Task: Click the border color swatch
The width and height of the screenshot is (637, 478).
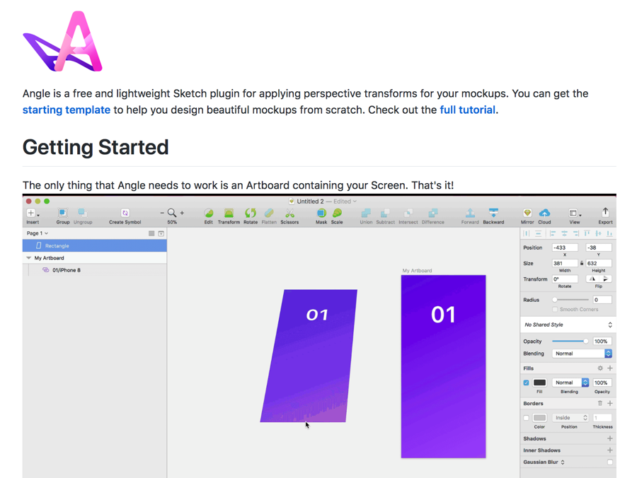Action: 539,417
